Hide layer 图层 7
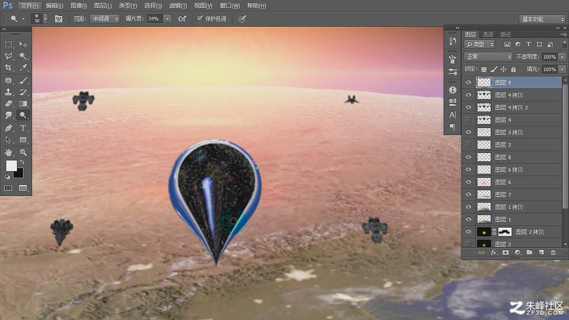 tap(468, 194)
